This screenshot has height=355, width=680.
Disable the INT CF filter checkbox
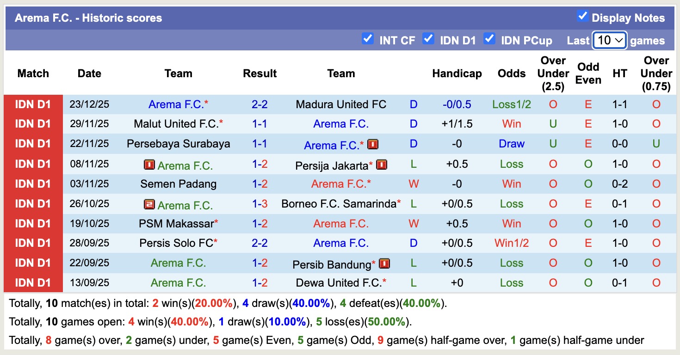[x=368, y=39]
